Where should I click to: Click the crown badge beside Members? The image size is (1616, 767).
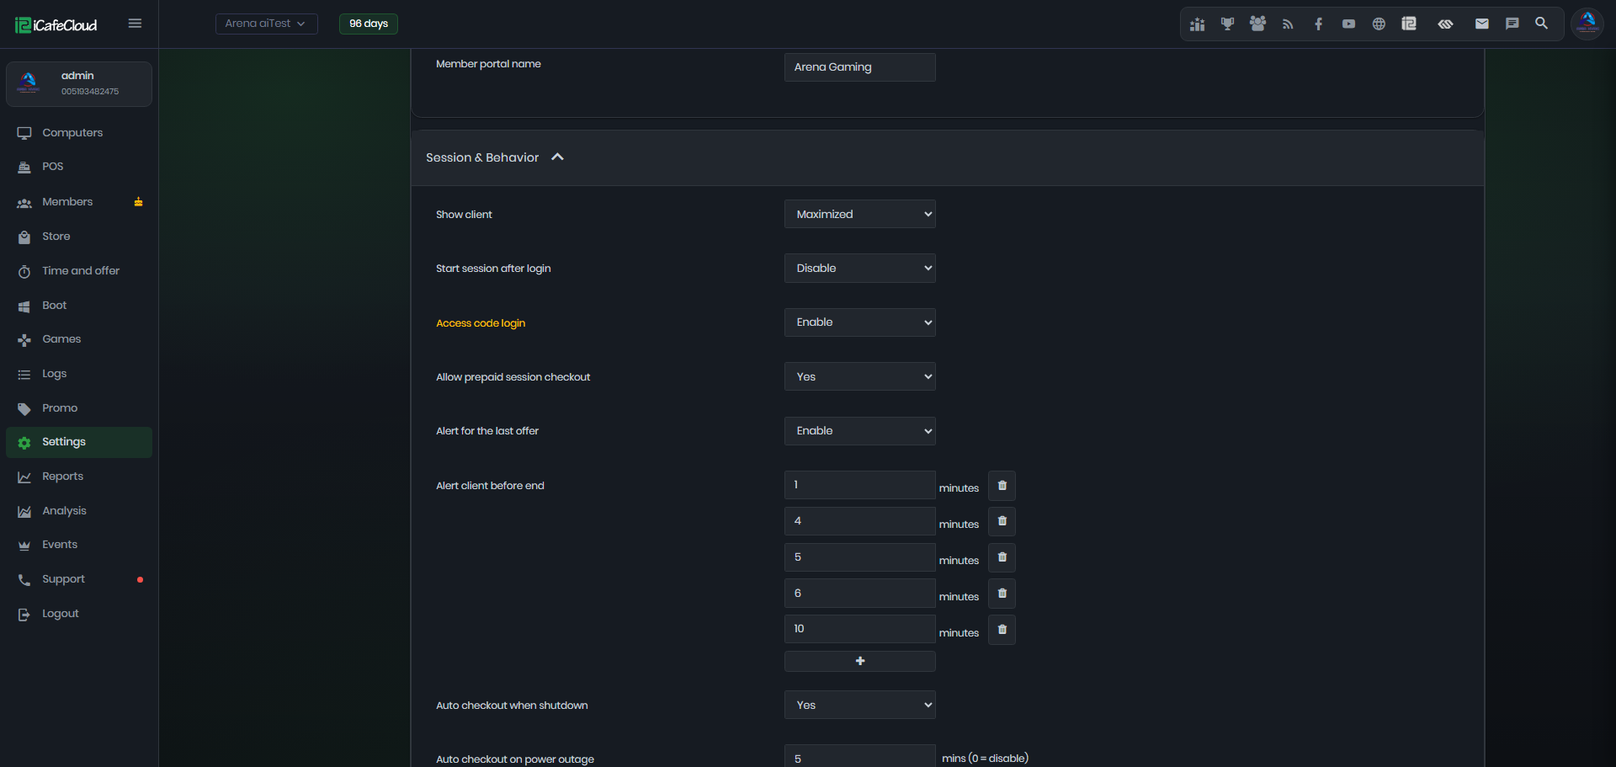click(x=139, y=202)
